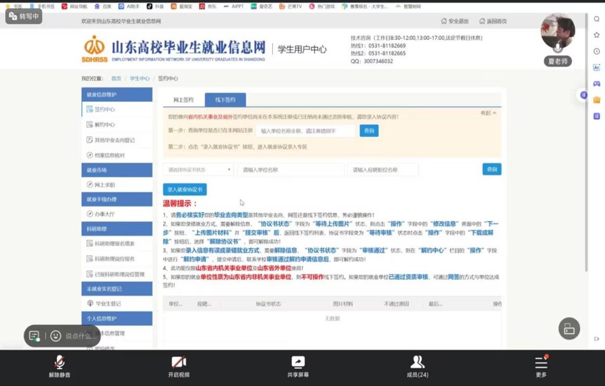Viewport: 605px width, 386px height.
Task: Open the chat message list icon
Action: [34, 336]
